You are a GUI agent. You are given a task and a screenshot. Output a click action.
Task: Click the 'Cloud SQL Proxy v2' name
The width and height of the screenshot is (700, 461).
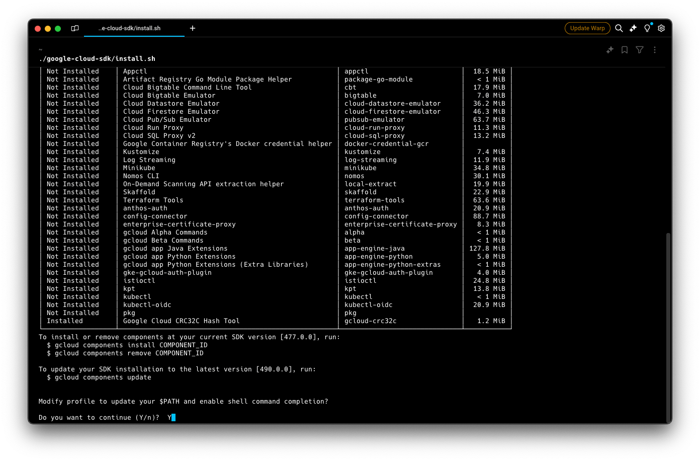(159, 136)
